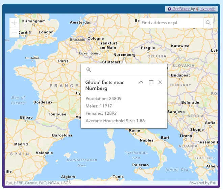The height and width of the screenshot is (190, 223).
Task: Click the València city marker
Action: click(44, 157)
